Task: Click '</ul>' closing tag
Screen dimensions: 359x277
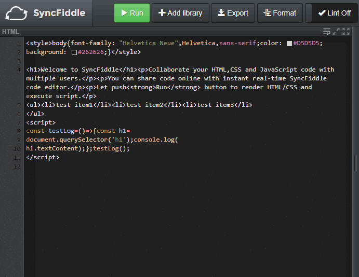Action: [35, 114]
